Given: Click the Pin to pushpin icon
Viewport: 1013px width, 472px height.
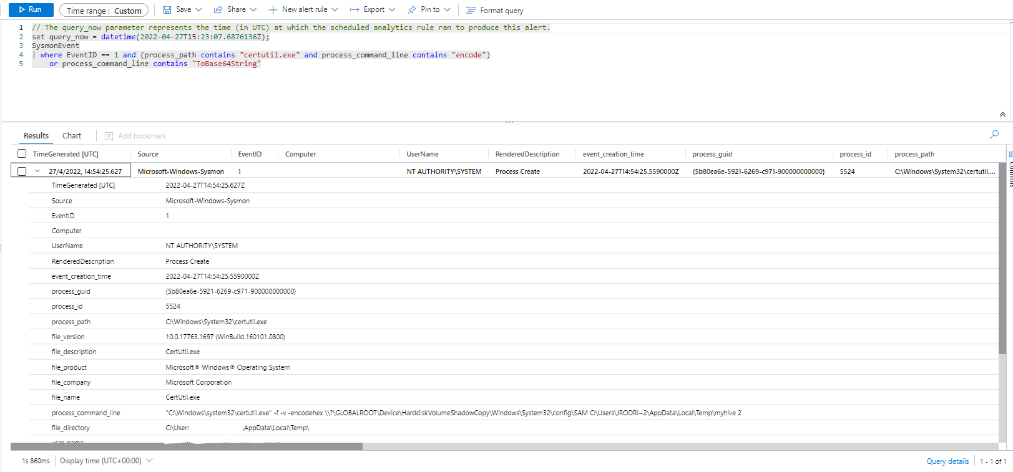Looking at the screenshot, I should 412,10.
